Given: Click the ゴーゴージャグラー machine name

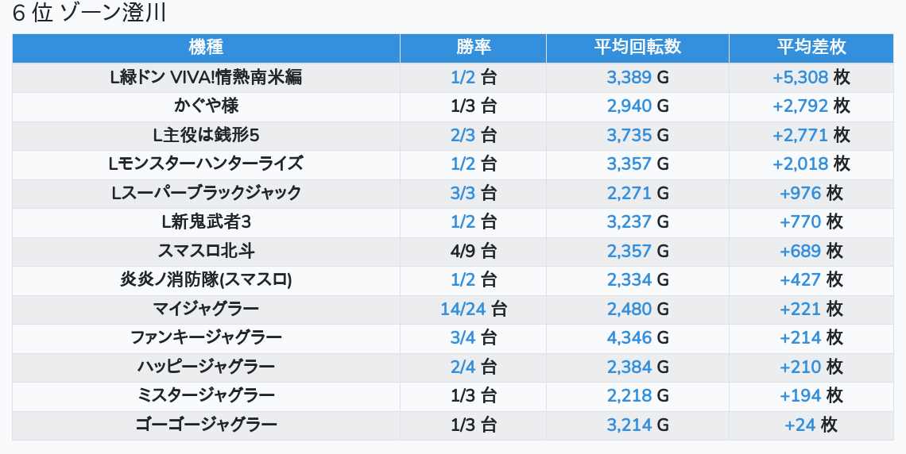Looking at the screenshot, I should [206, 425].
